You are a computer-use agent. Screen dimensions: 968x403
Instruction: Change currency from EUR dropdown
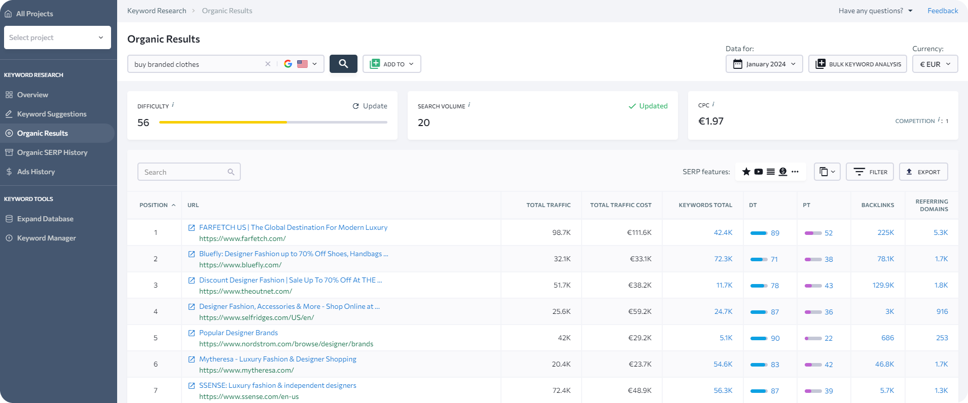[935, 64]
